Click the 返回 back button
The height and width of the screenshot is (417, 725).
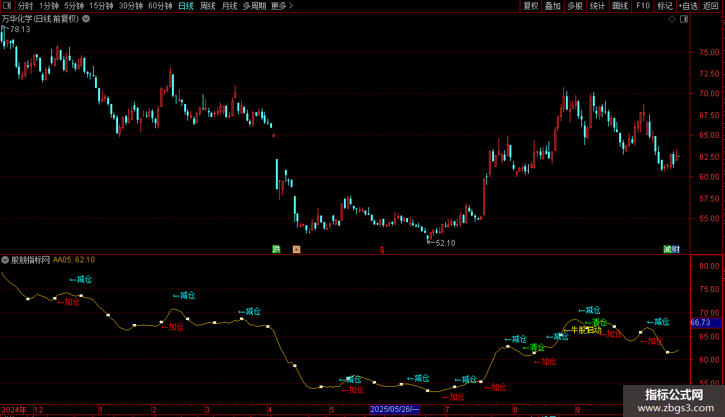[x=711, y=6]
